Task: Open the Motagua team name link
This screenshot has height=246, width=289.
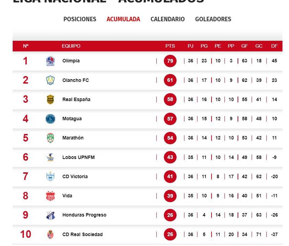Action: (72, 119)
